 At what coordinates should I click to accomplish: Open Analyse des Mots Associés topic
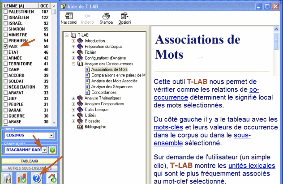tap(115, 81)
